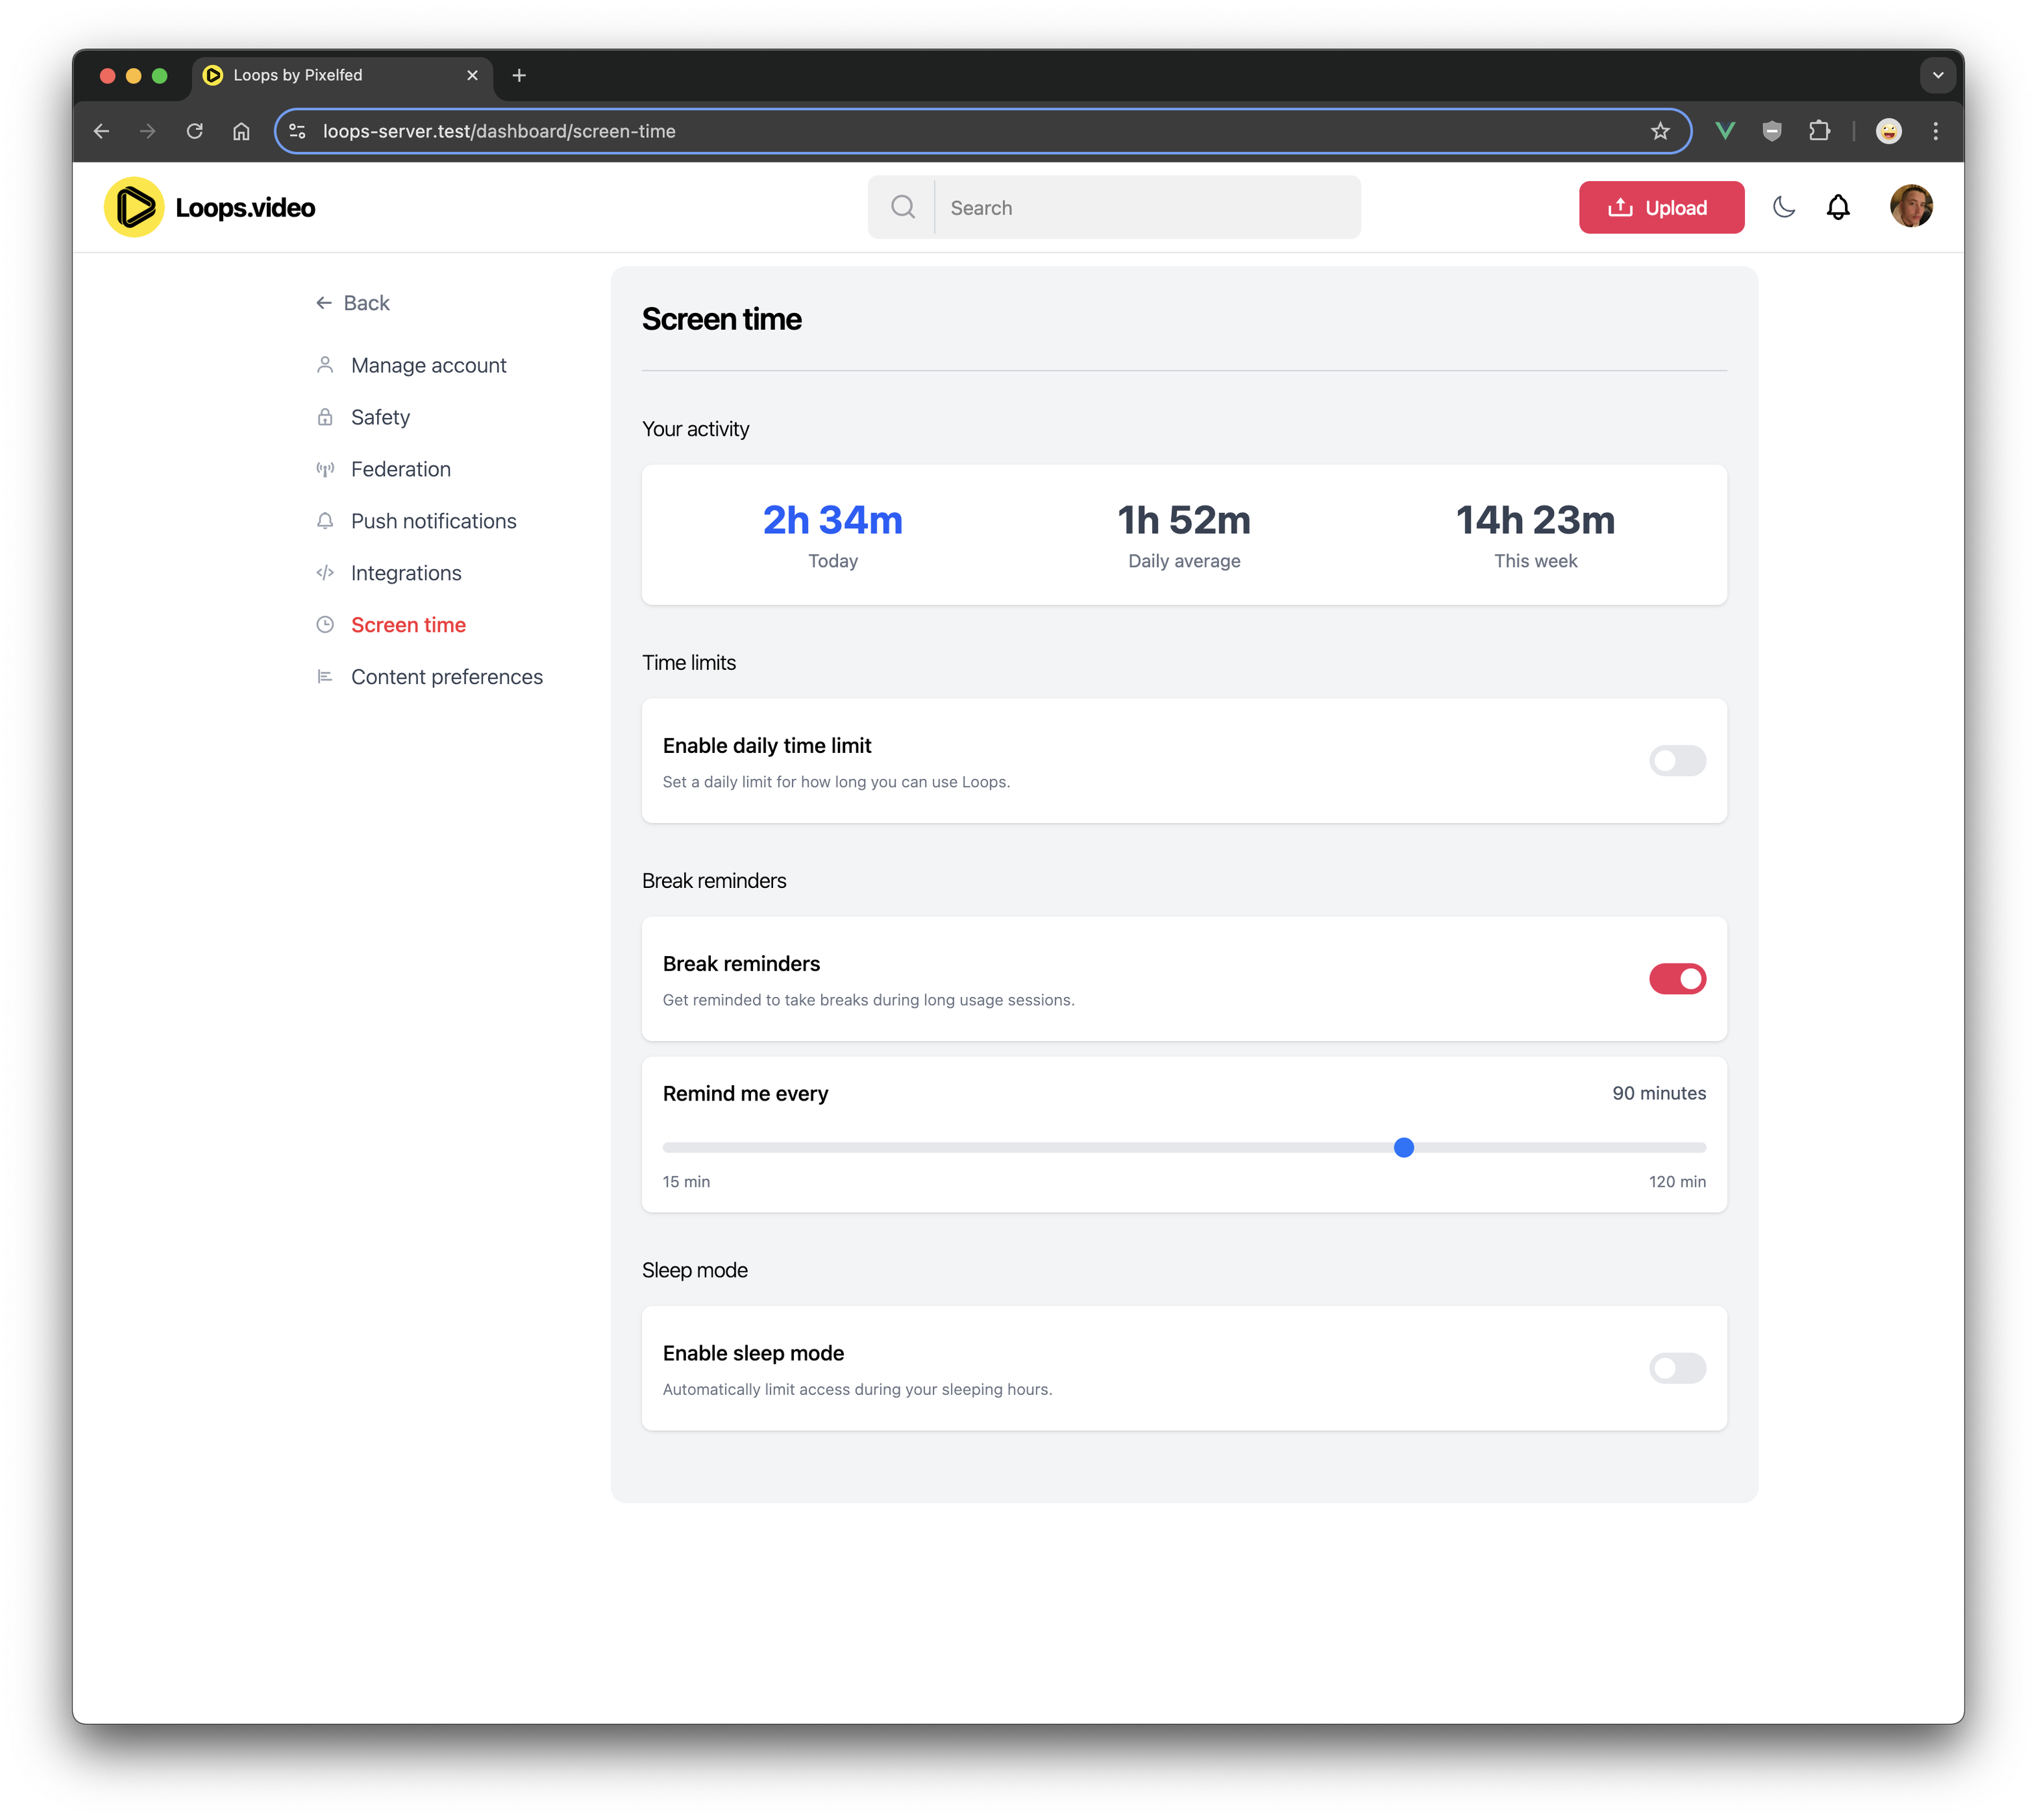Open Push notifications settings
Viewport: 2037px width, 1820px height.
[433, 521]
